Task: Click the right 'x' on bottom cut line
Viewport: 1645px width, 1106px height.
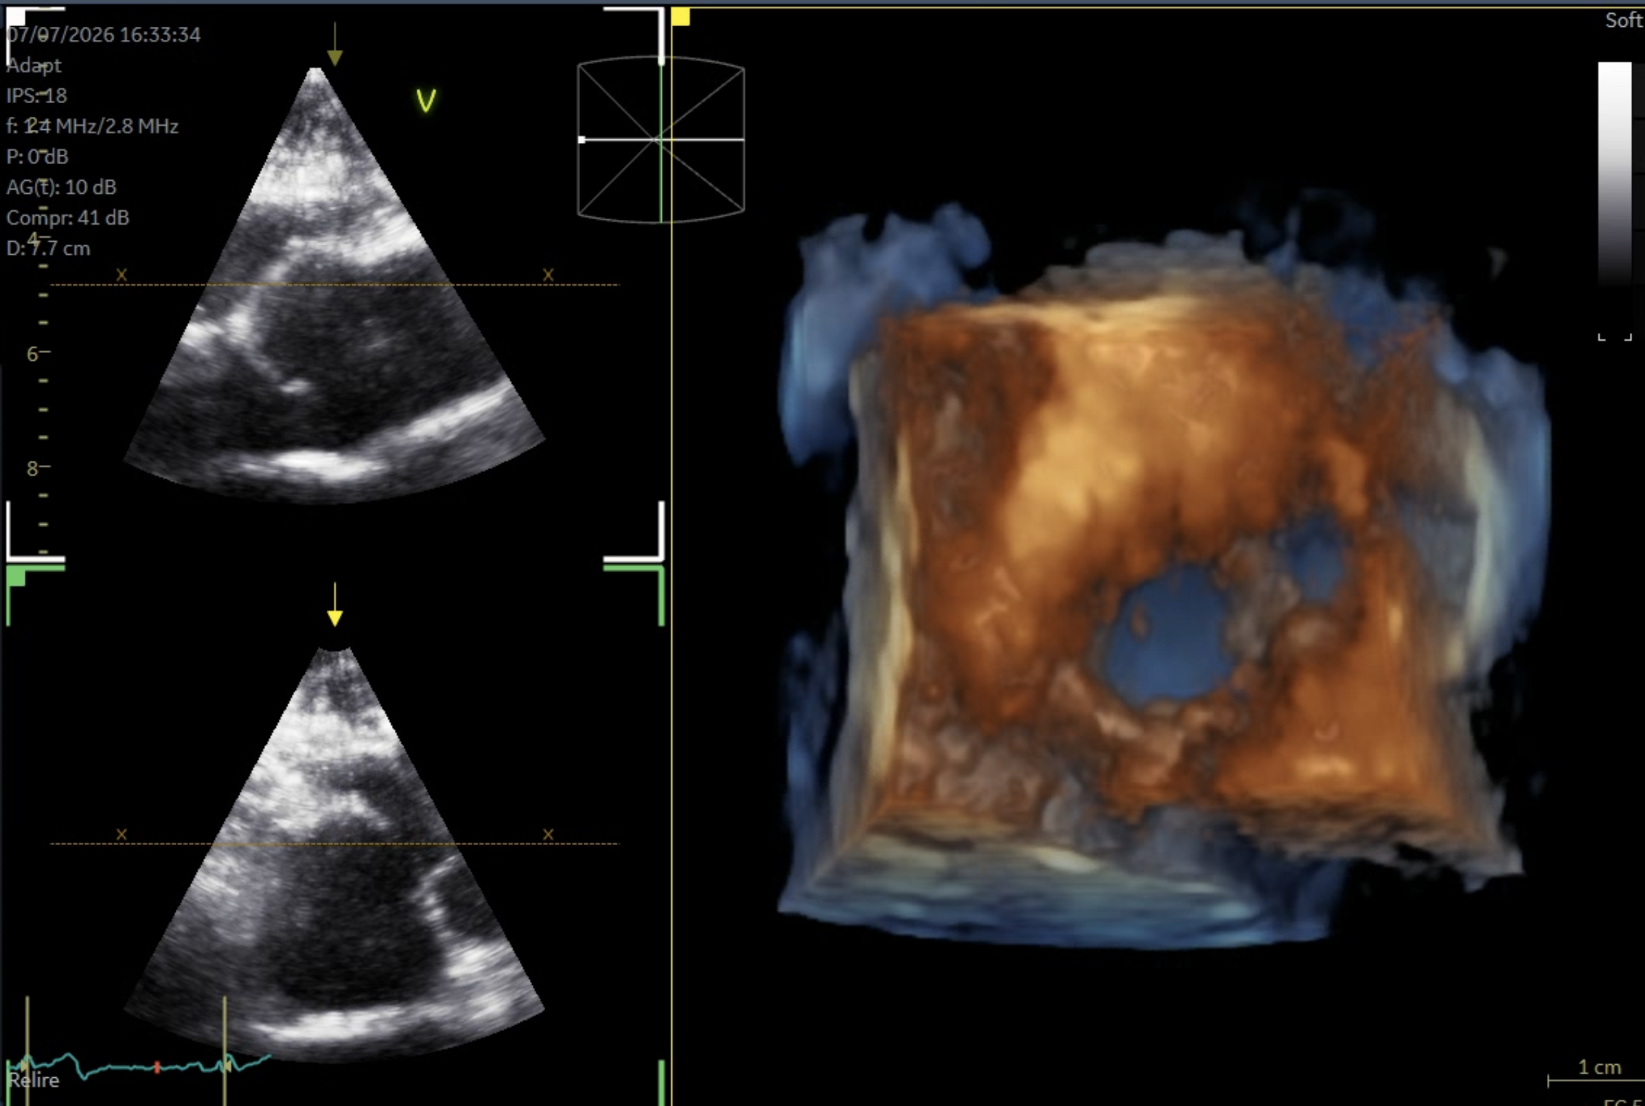Action: click(549, 835)
